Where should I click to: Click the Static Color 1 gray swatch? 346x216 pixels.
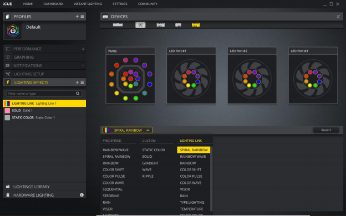tap(7, 117)
